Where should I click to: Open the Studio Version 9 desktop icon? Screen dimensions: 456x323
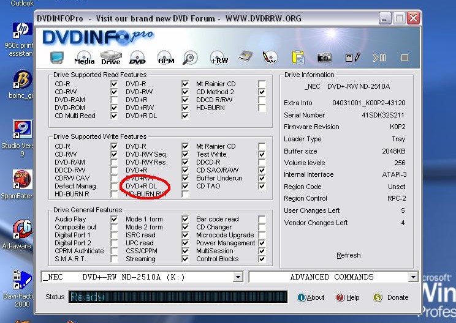click(x=22, y=130)
